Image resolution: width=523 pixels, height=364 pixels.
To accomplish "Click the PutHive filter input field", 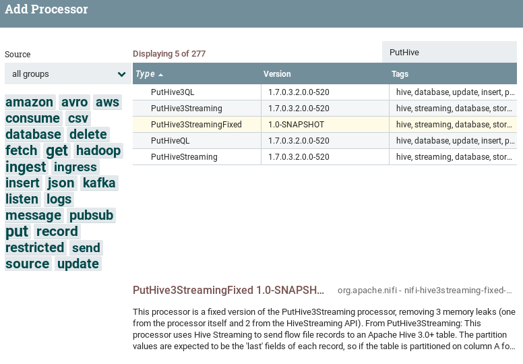I will tap(450, 52).
